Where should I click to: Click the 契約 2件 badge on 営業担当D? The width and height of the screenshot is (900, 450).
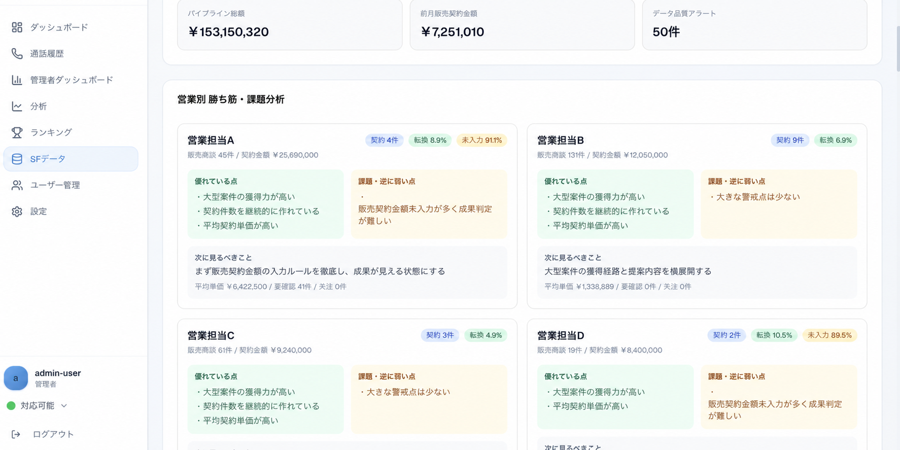(x=726, y=335)
